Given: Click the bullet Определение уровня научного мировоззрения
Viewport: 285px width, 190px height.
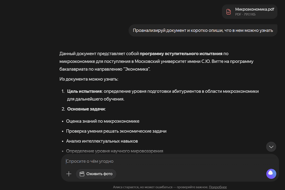Looking at the screenshot, I should 114,151.
